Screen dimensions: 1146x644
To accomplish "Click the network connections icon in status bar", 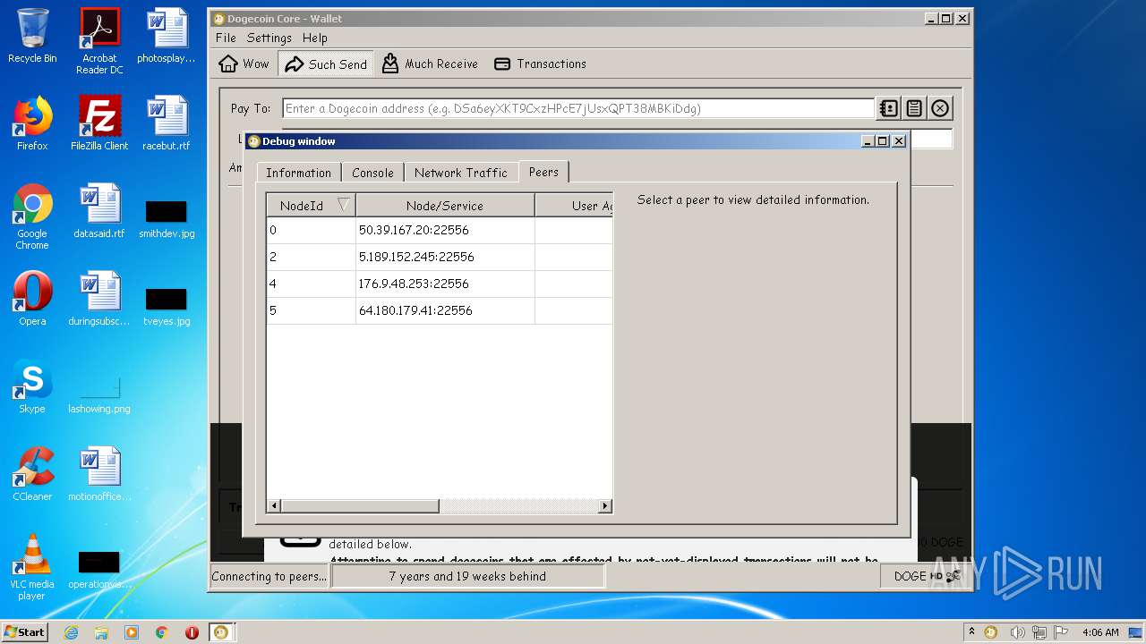I will coord(953,576).
